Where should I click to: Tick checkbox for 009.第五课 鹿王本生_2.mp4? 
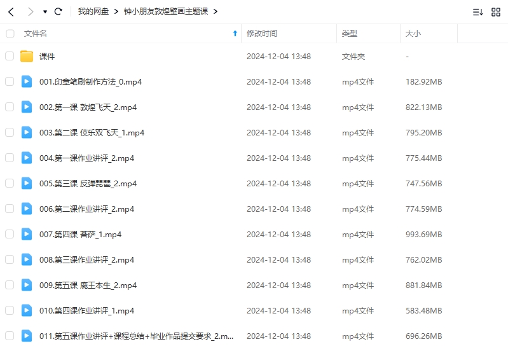(x=10, y=285)
